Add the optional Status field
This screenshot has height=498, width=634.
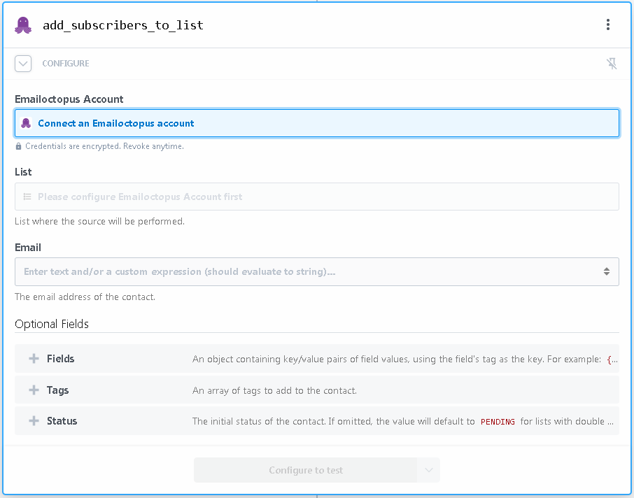[x=316, y=421]
